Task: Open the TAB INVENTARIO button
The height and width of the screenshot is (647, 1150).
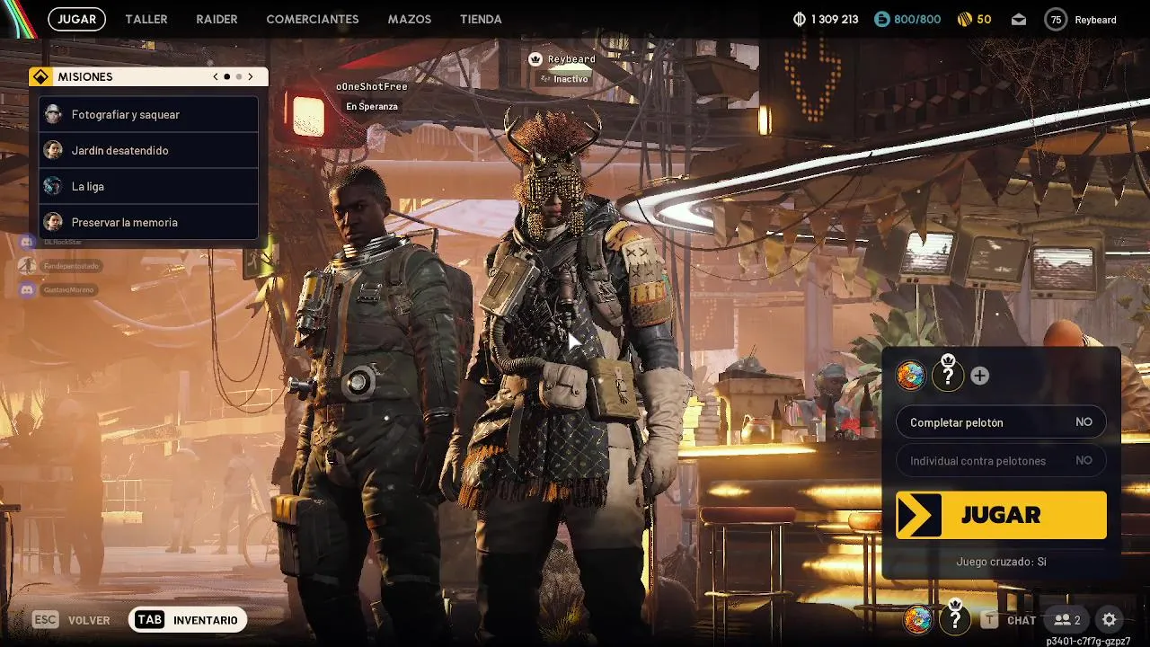Action: click(187, 620)
